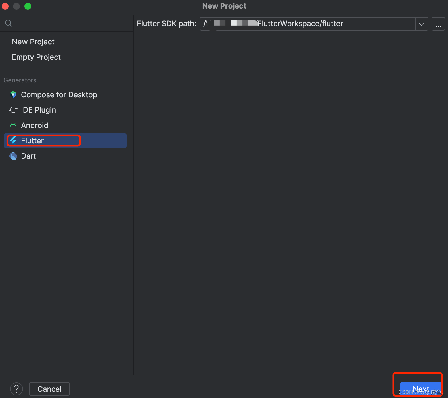This screenshot has height=398, width=448.
Task: Select New Project in the sidebar
Action: coord(33,42)
